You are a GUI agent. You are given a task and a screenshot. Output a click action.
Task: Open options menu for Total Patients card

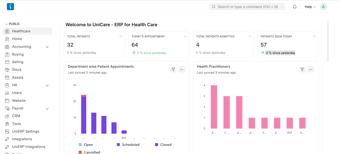[x=121, y=36]
